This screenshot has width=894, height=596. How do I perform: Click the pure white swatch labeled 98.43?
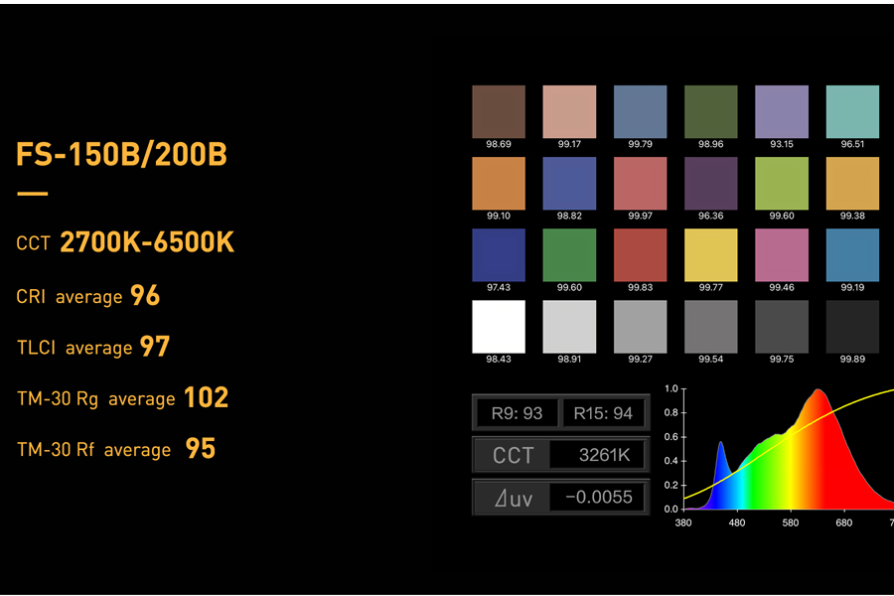point(499,326)
